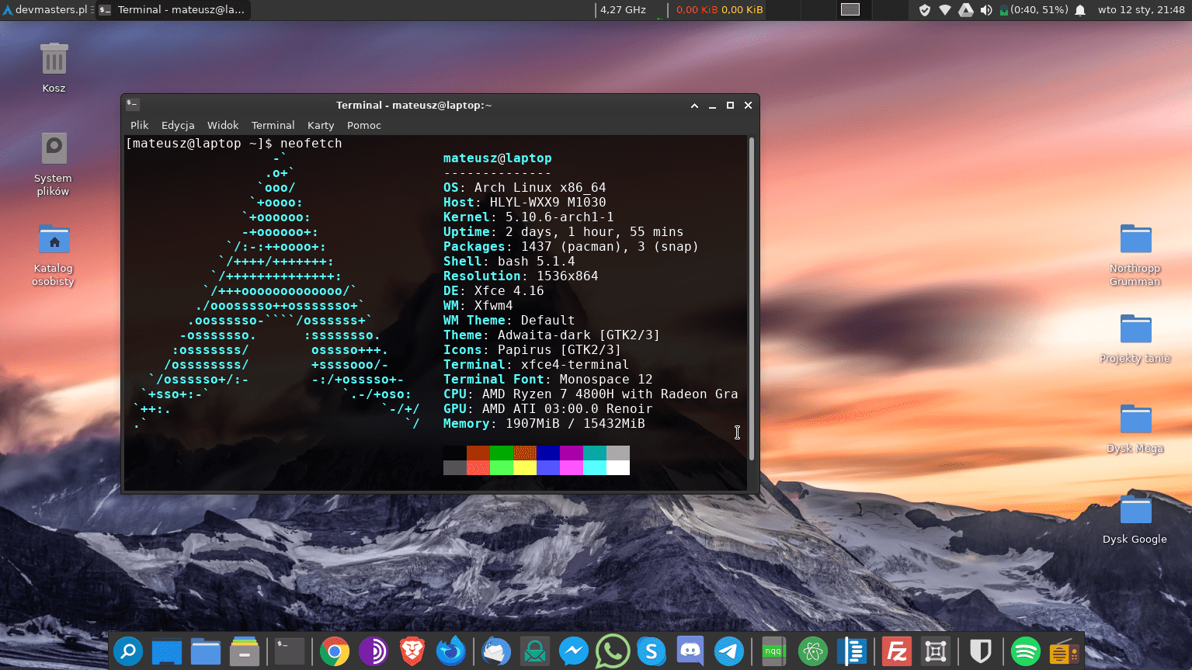The image size is (1192, 670).
Task: Click the clock showing wto 12 sty, 21:48
Action: click(x=1141, y=9)
